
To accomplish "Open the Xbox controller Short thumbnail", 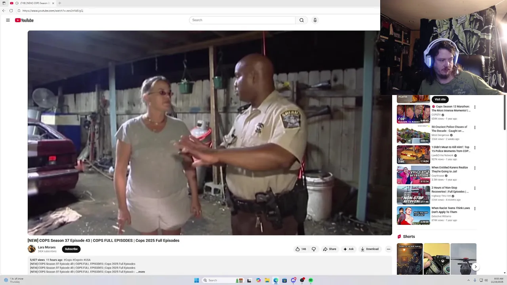I will (x=436, y=259).
